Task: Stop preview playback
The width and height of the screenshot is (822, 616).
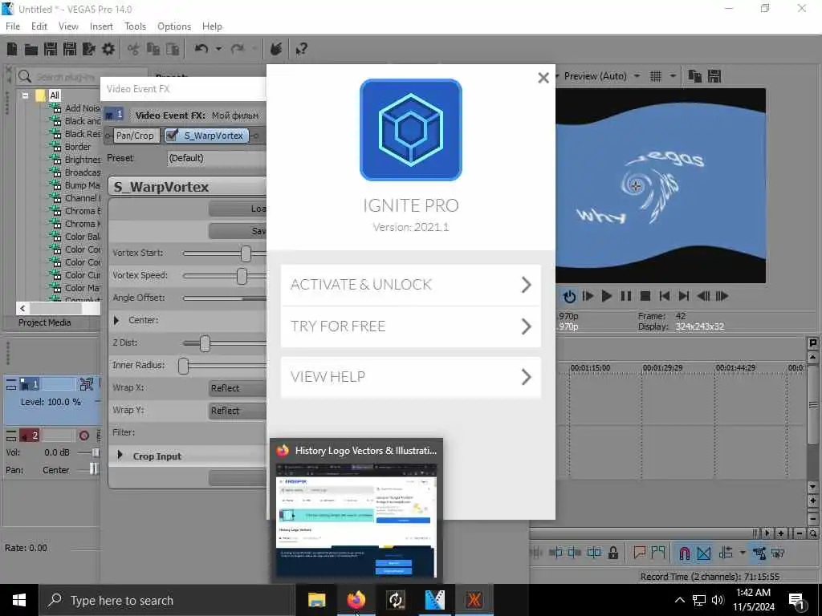Action: (645, 297)
